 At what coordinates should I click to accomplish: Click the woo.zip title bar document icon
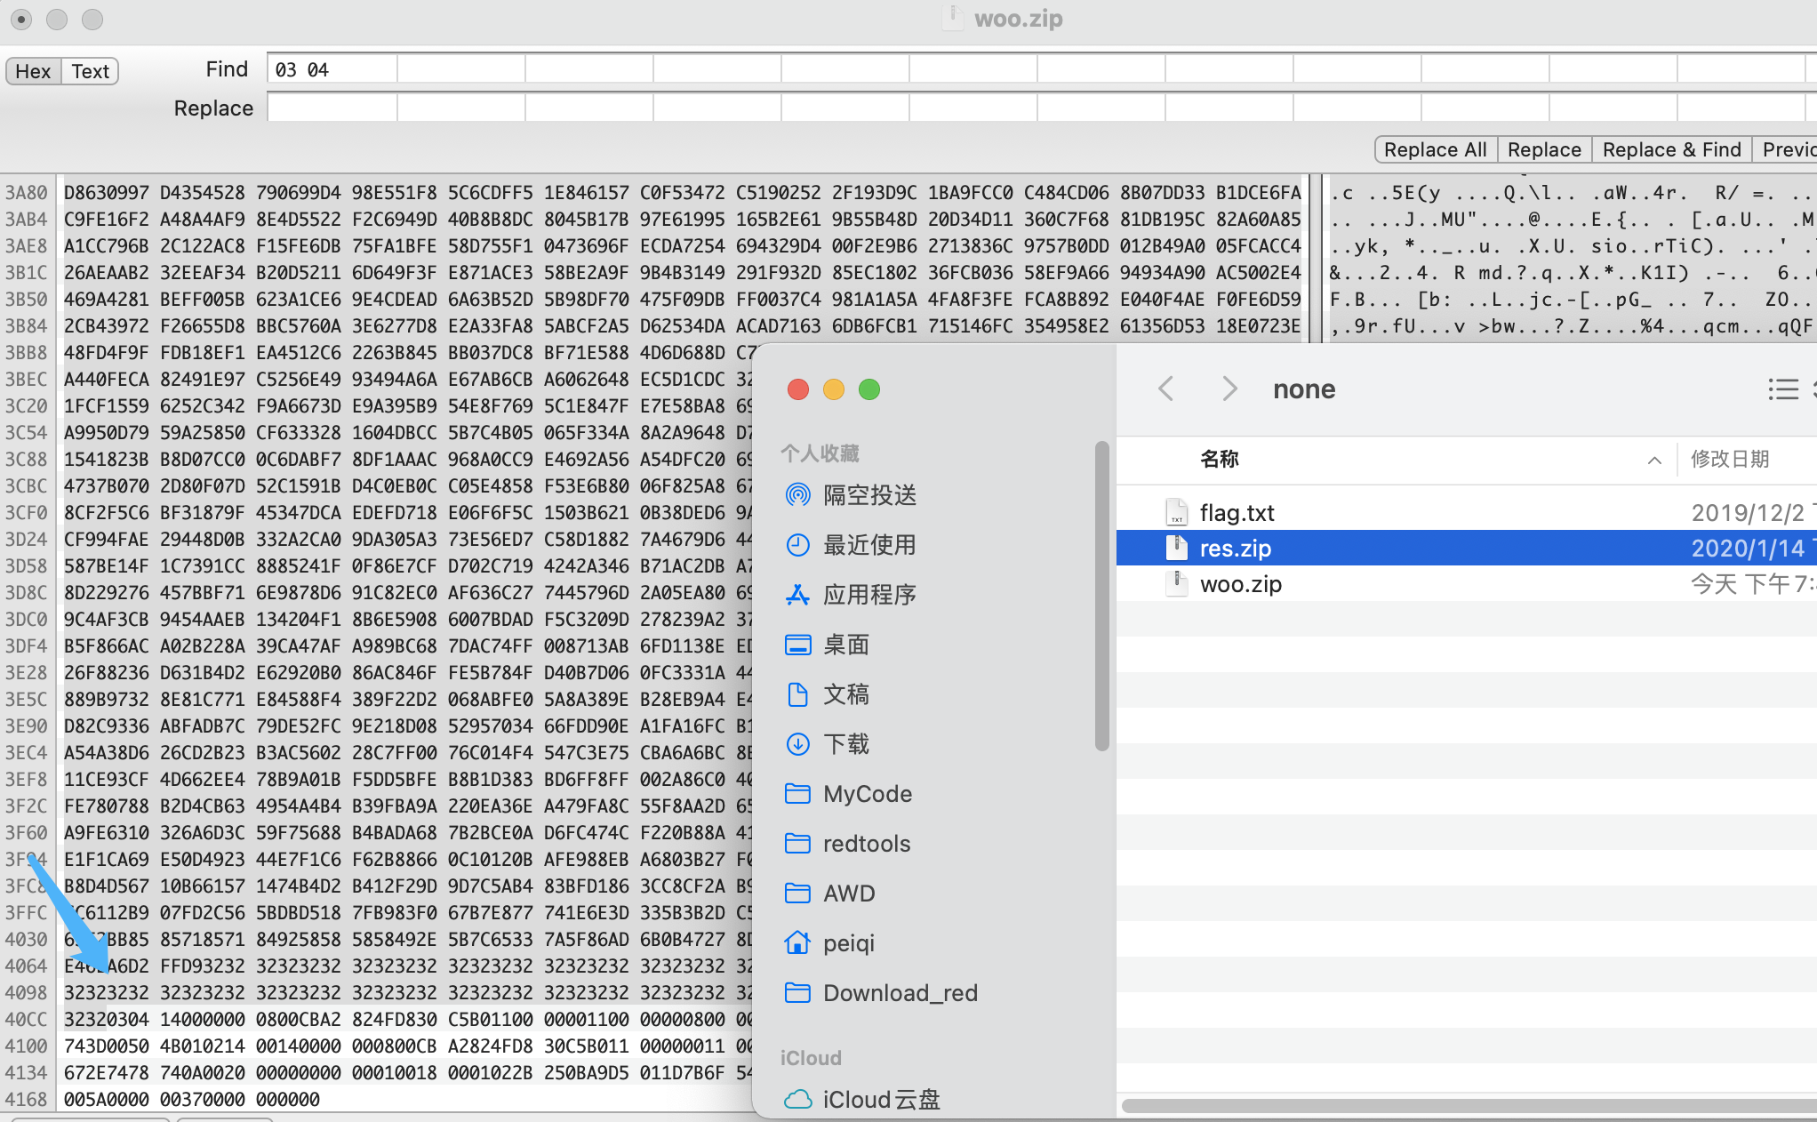[953, 18]
